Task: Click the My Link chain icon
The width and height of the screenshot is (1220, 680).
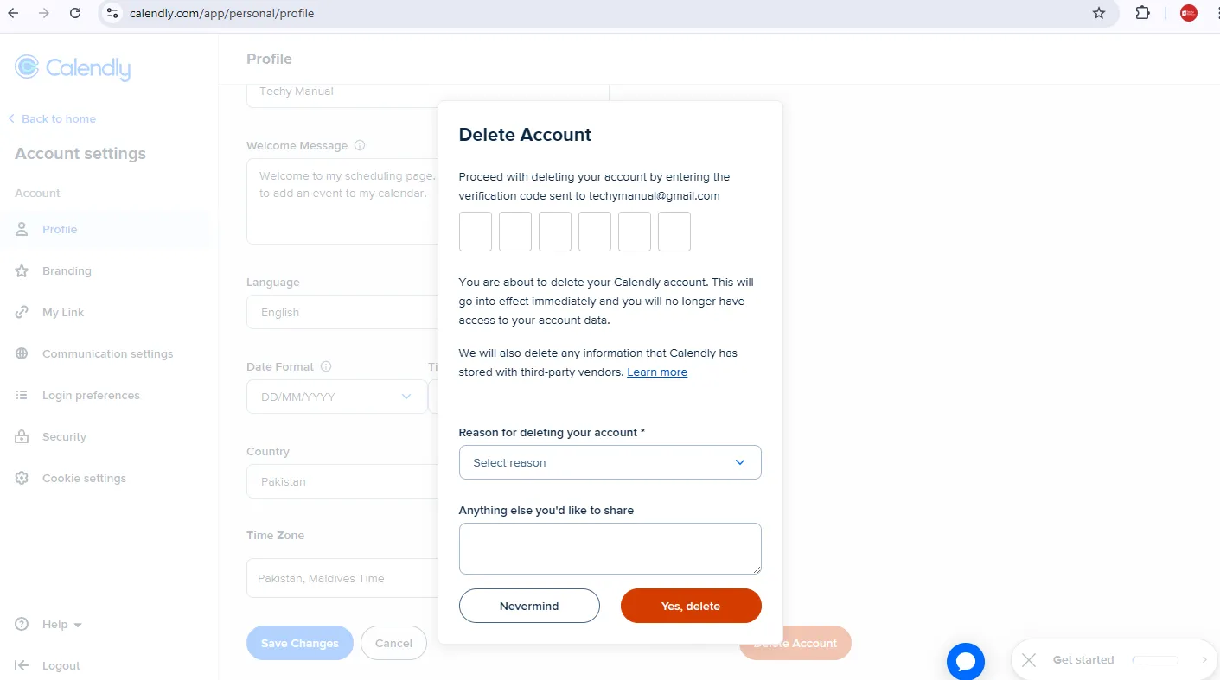Action: tap(21, 312)
